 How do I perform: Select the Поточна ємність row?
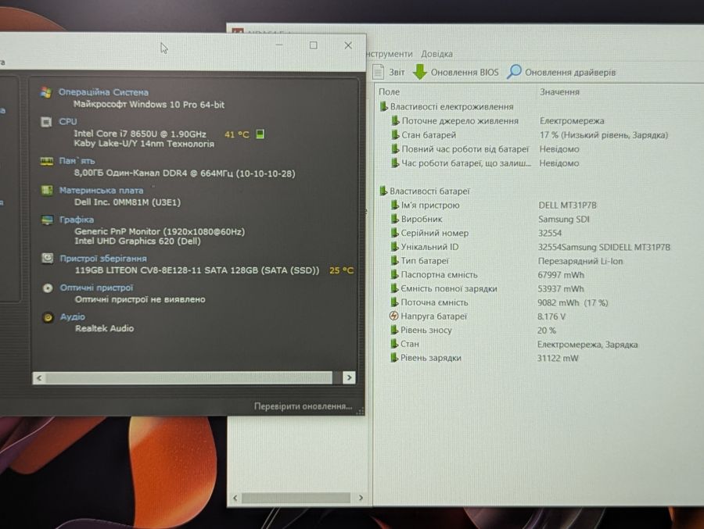click(498, 302)
